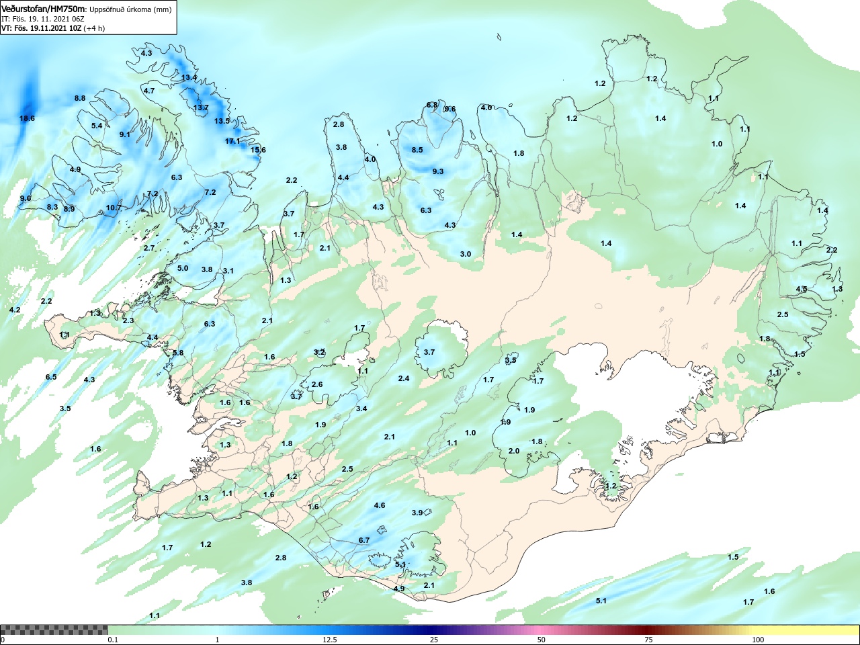Click the 8.8 value in Westfjords

coord(80,98)
